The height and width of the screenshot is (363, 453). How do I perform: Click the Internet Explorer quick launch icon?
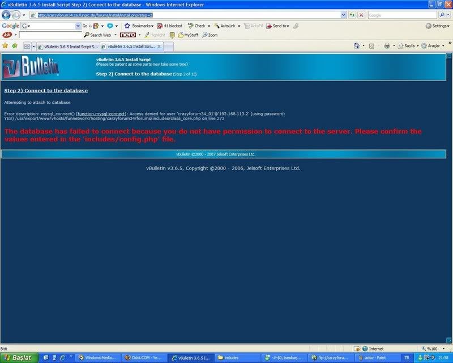point(62,358)
